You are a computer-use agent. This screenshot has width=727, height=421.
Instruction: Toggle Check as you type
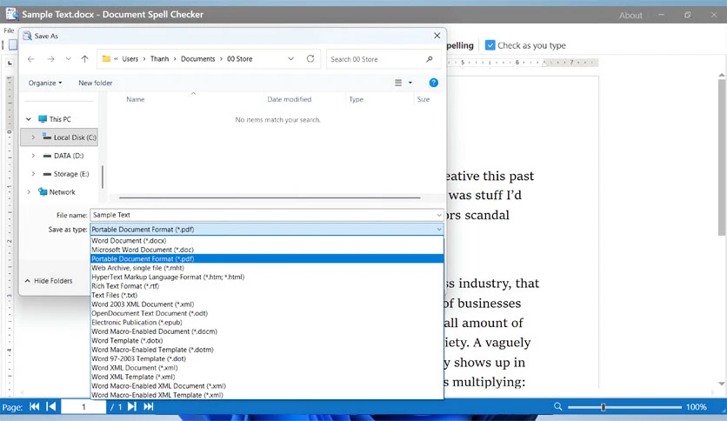490,45
